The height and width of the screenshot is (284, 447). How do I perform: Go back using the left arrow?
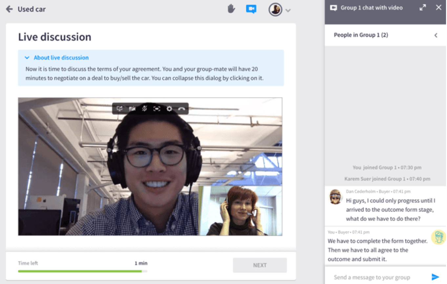point(9,9)
